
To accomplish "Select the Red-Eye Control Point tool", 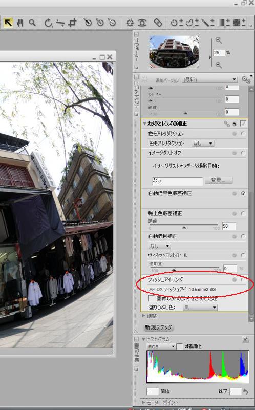I will tap(142, 23).
